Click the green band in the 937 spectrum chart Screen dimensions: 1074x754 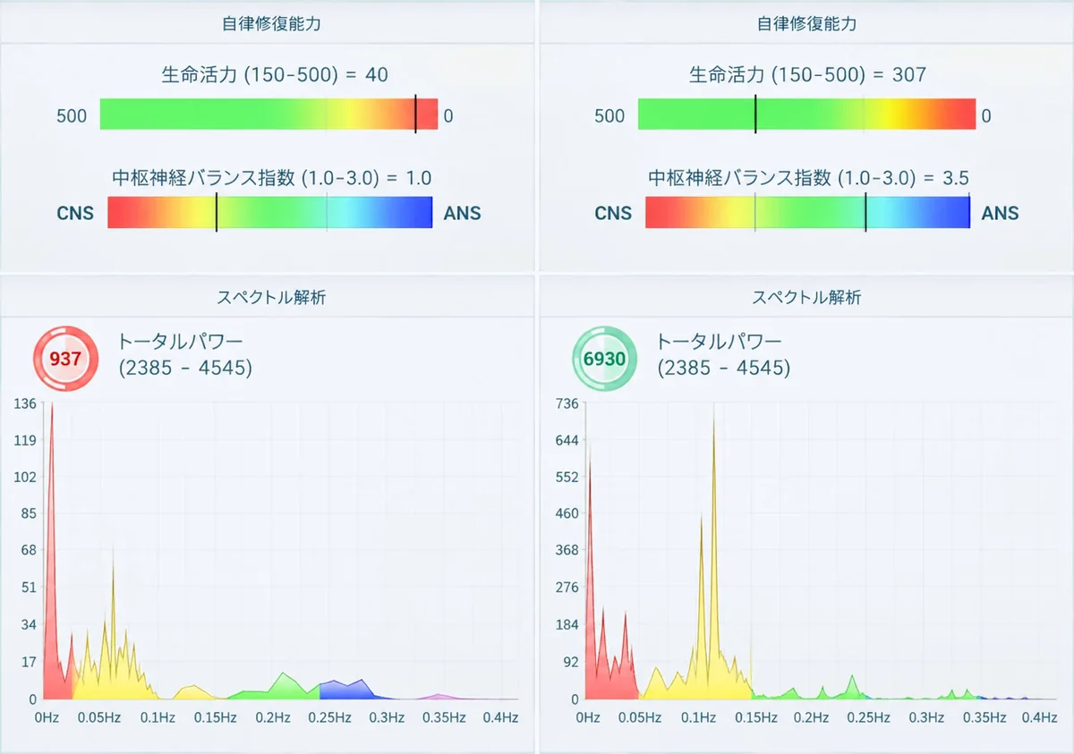(274, 687)
